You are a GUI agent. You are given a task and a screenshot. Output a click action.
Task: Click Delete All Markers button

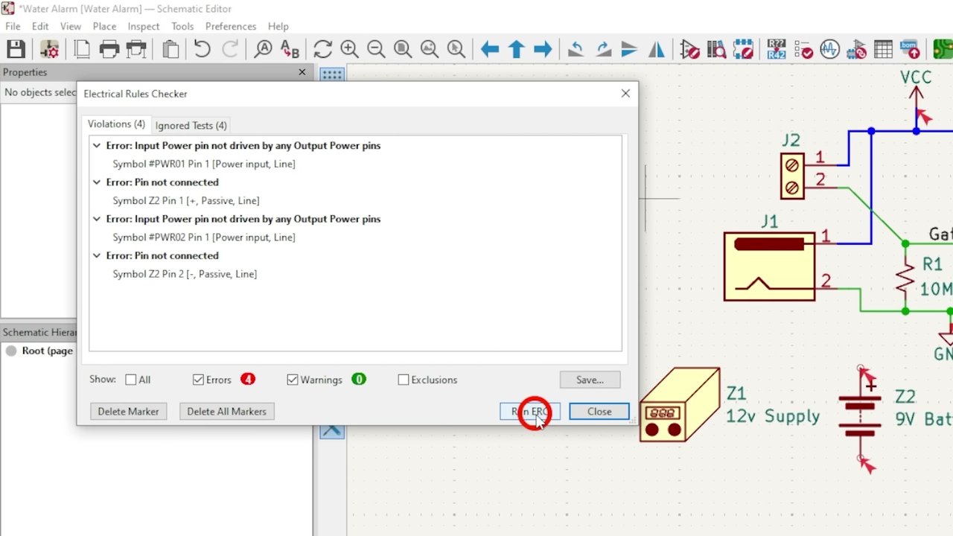(x=226, y=411)
